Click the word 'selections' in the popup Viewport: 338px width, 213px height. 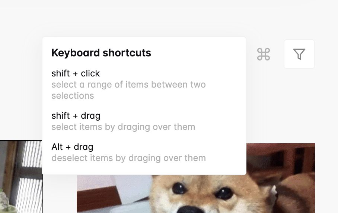[x=73, y=96]
